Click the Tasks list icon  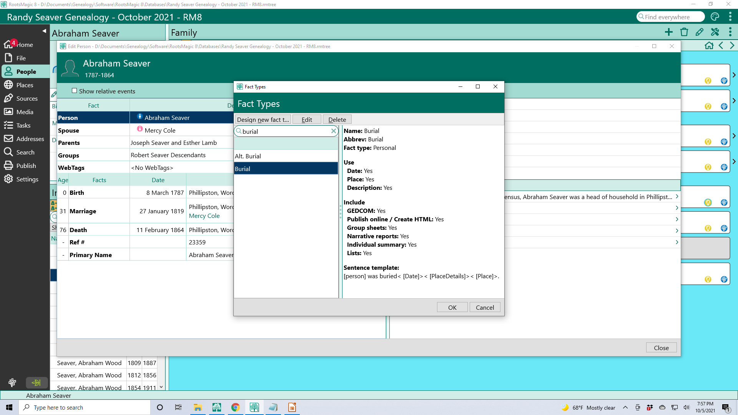pyautogui.click(x=8, y=125)
